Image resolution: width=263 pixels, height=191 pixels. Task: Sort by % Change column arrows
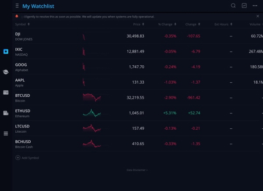click(175, 24)
